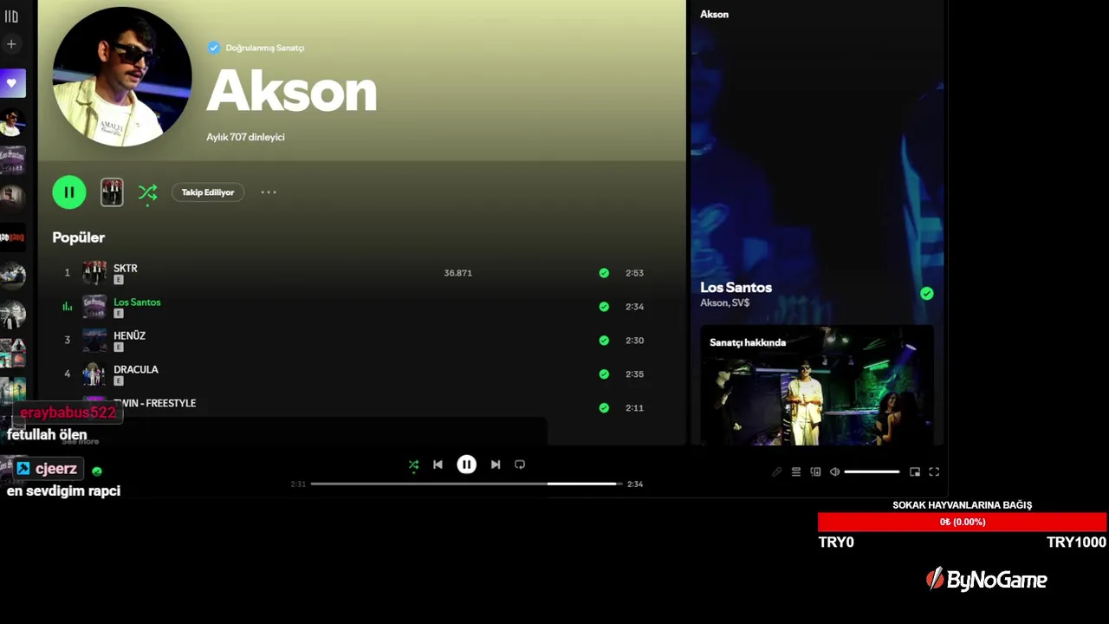The width and height of the screenshot is (1109, 624).
Task: Toggle saved checkmark for HENÜZ
Action: tap(604, 341)
